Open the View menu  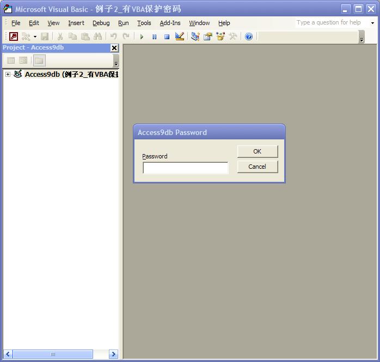coord(53,23)
